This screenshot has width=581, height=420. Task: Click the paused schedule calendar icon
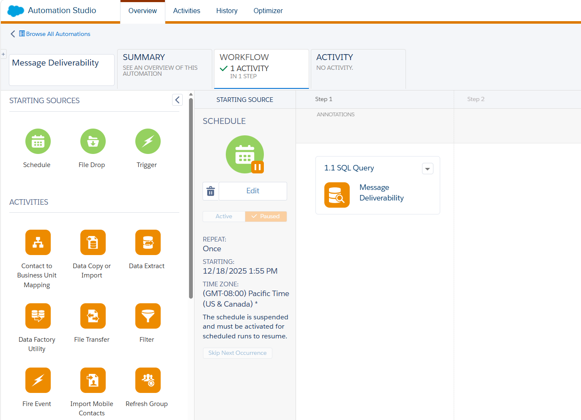click(x=245, y=154)
